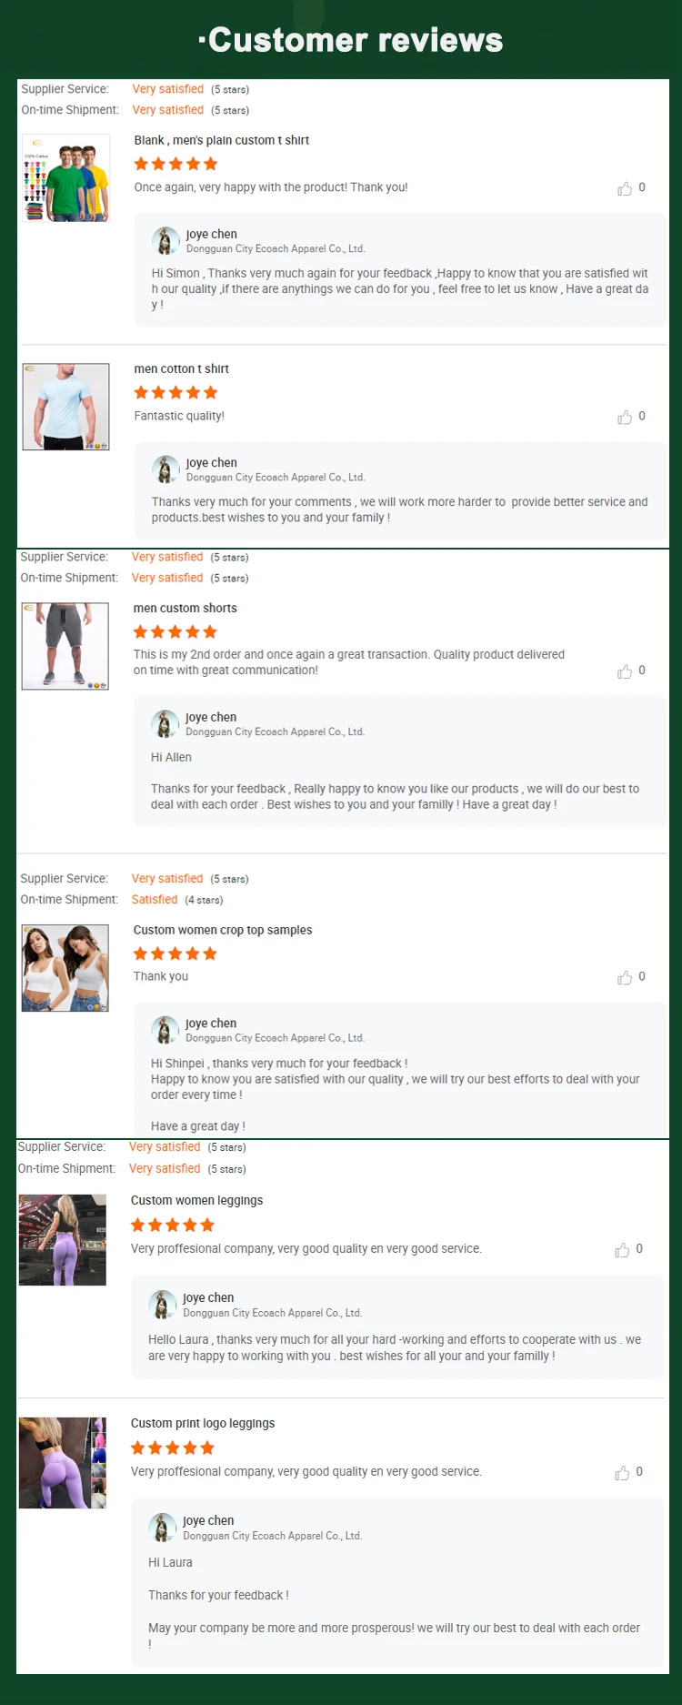Viewport: 682px width, 1705px height.
Task: Click Joye Chen avatar in the 'Hi Simon' reply
Action: [165, 241]
